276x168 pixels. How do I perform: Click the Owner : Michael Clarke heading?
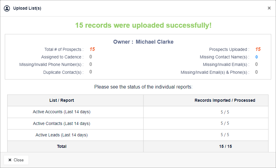143,42
